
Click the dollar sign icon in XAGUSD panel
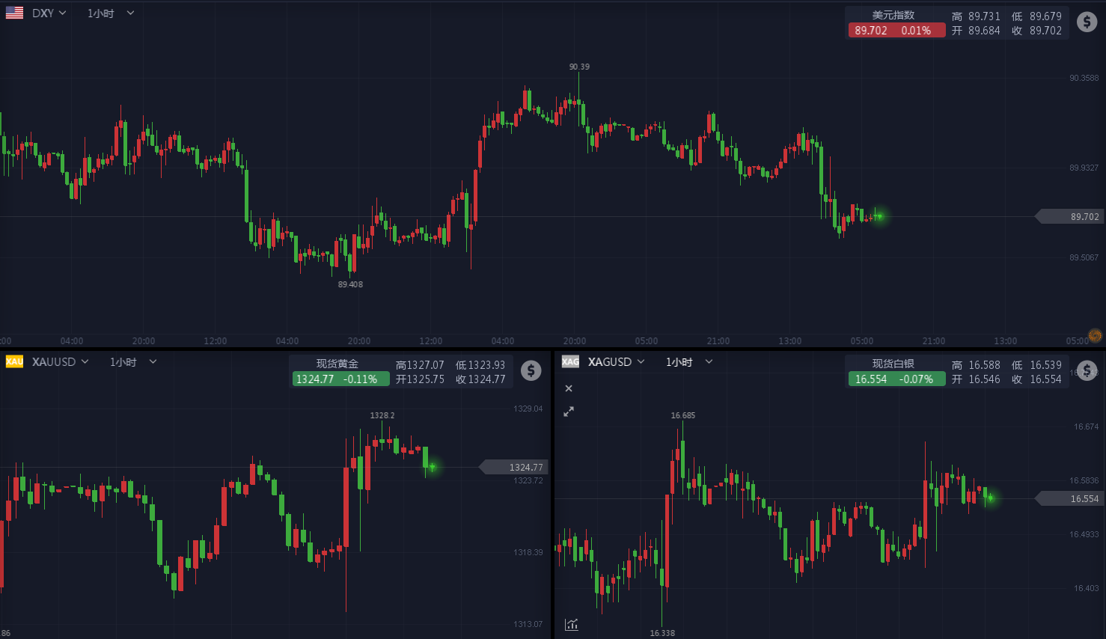click(x=1087, y=370)
